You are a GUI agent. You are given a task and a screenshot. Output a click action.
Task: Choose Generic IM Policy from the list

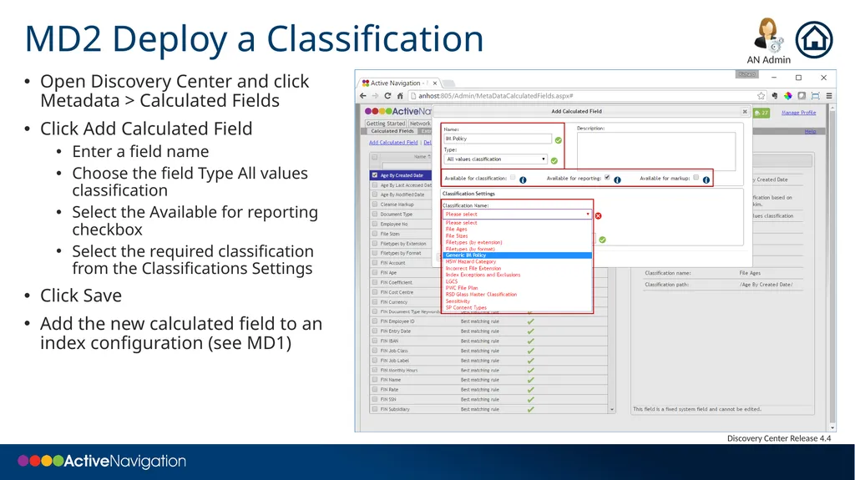tap(518, 255)
